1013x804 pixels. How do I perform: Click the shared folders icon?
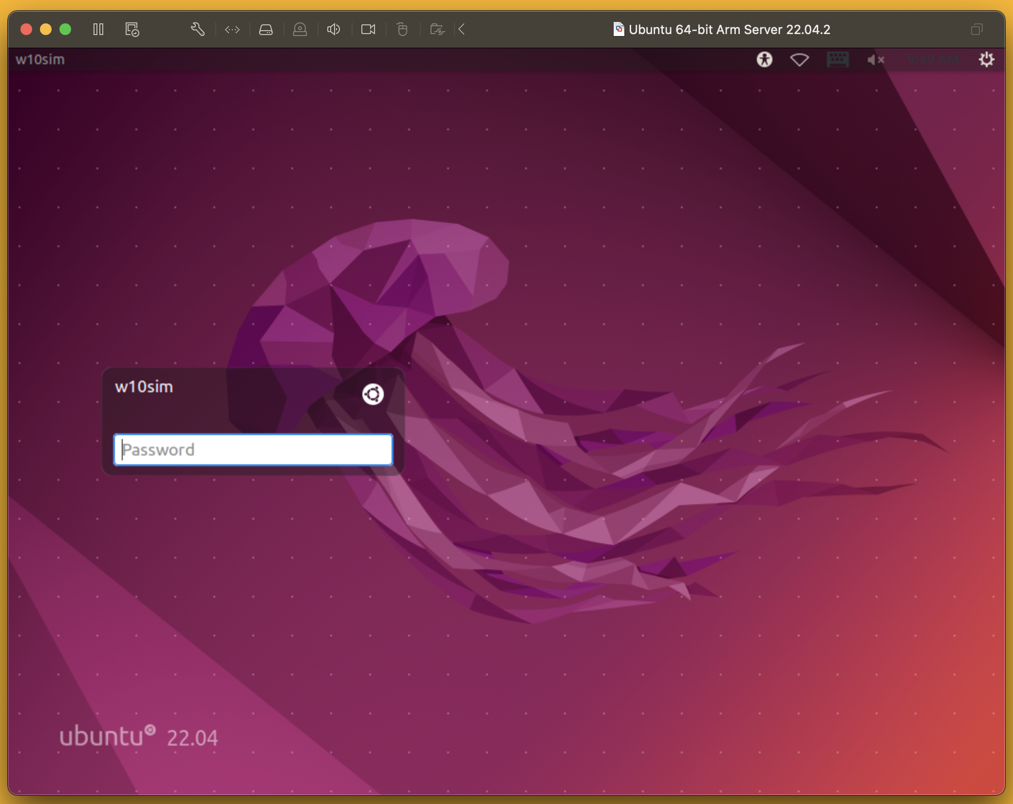(x=437, y=30)
